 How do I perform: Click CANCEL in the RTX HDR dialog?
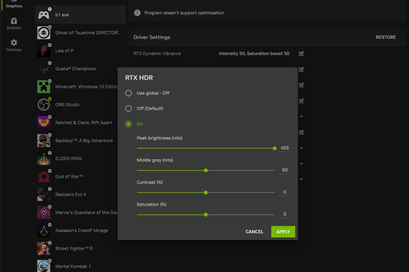tap(255, 232)
